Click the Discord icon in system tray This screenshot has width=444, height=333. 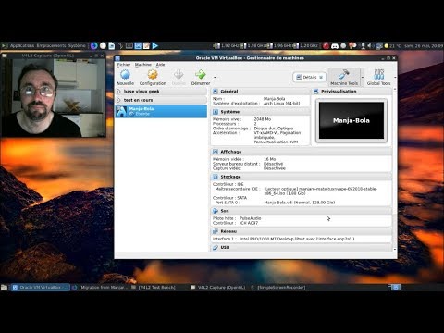point(335,46)
